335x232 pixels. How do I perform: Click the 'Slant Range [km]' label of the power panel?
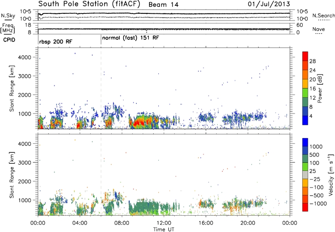(12, 88)
